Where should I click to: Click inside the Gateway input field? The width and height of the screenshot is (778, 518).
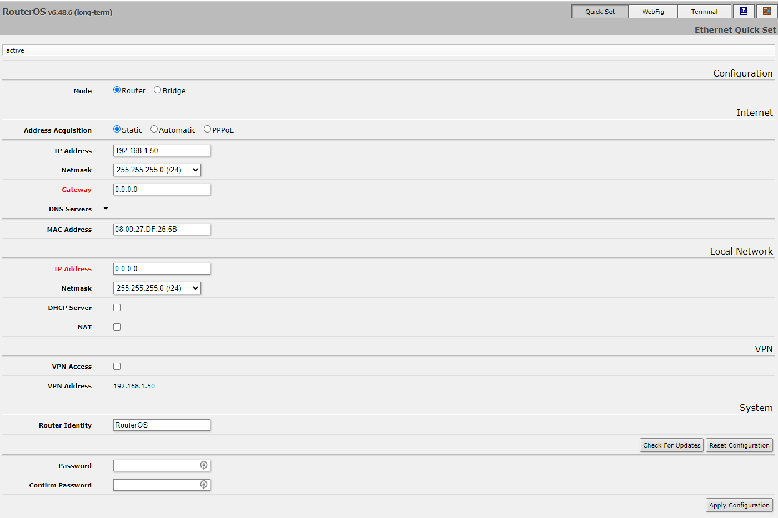point(162,189)
